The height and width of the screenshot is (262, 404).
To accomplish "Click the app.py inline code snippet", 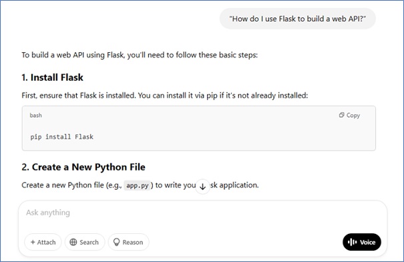I will tap(138, 185).
